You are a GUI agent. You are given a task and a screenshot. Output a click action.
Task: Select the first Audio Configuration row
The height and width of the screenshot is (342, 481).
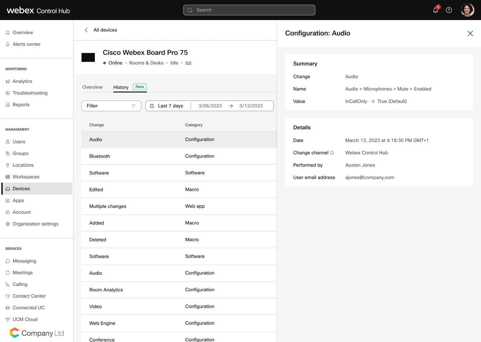(x=179, y=140)
